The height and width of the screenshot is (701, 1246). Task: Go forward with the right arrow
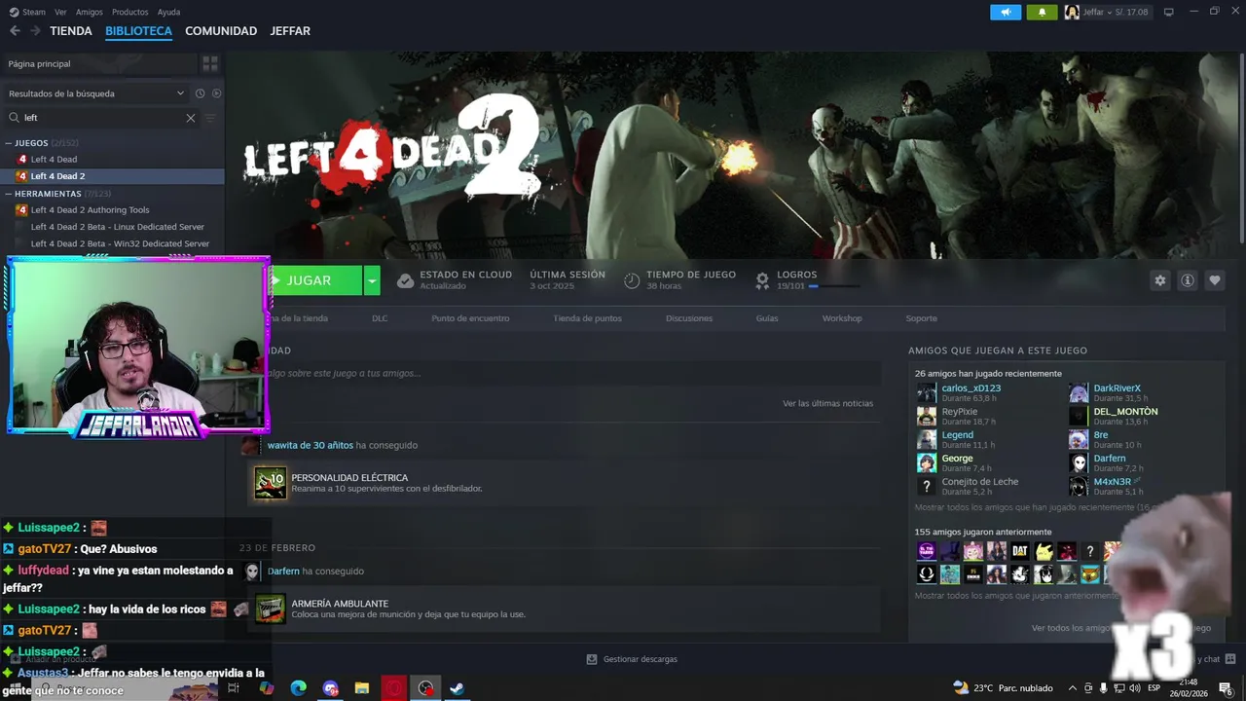tap(35, 31)
